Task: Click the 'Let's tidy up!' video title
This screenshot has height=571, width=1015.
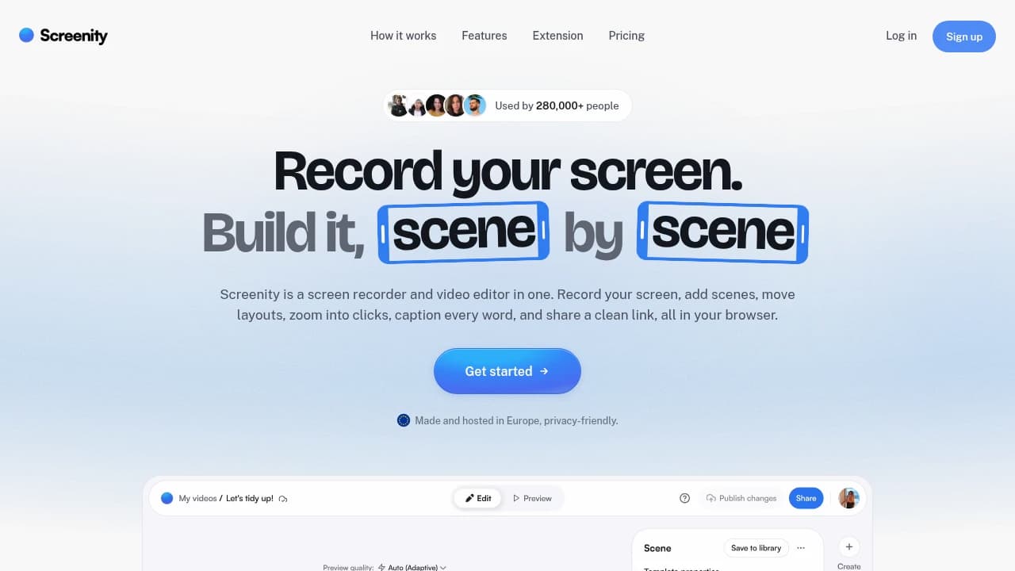Action: pyautogui.click(x=250, y=498)
